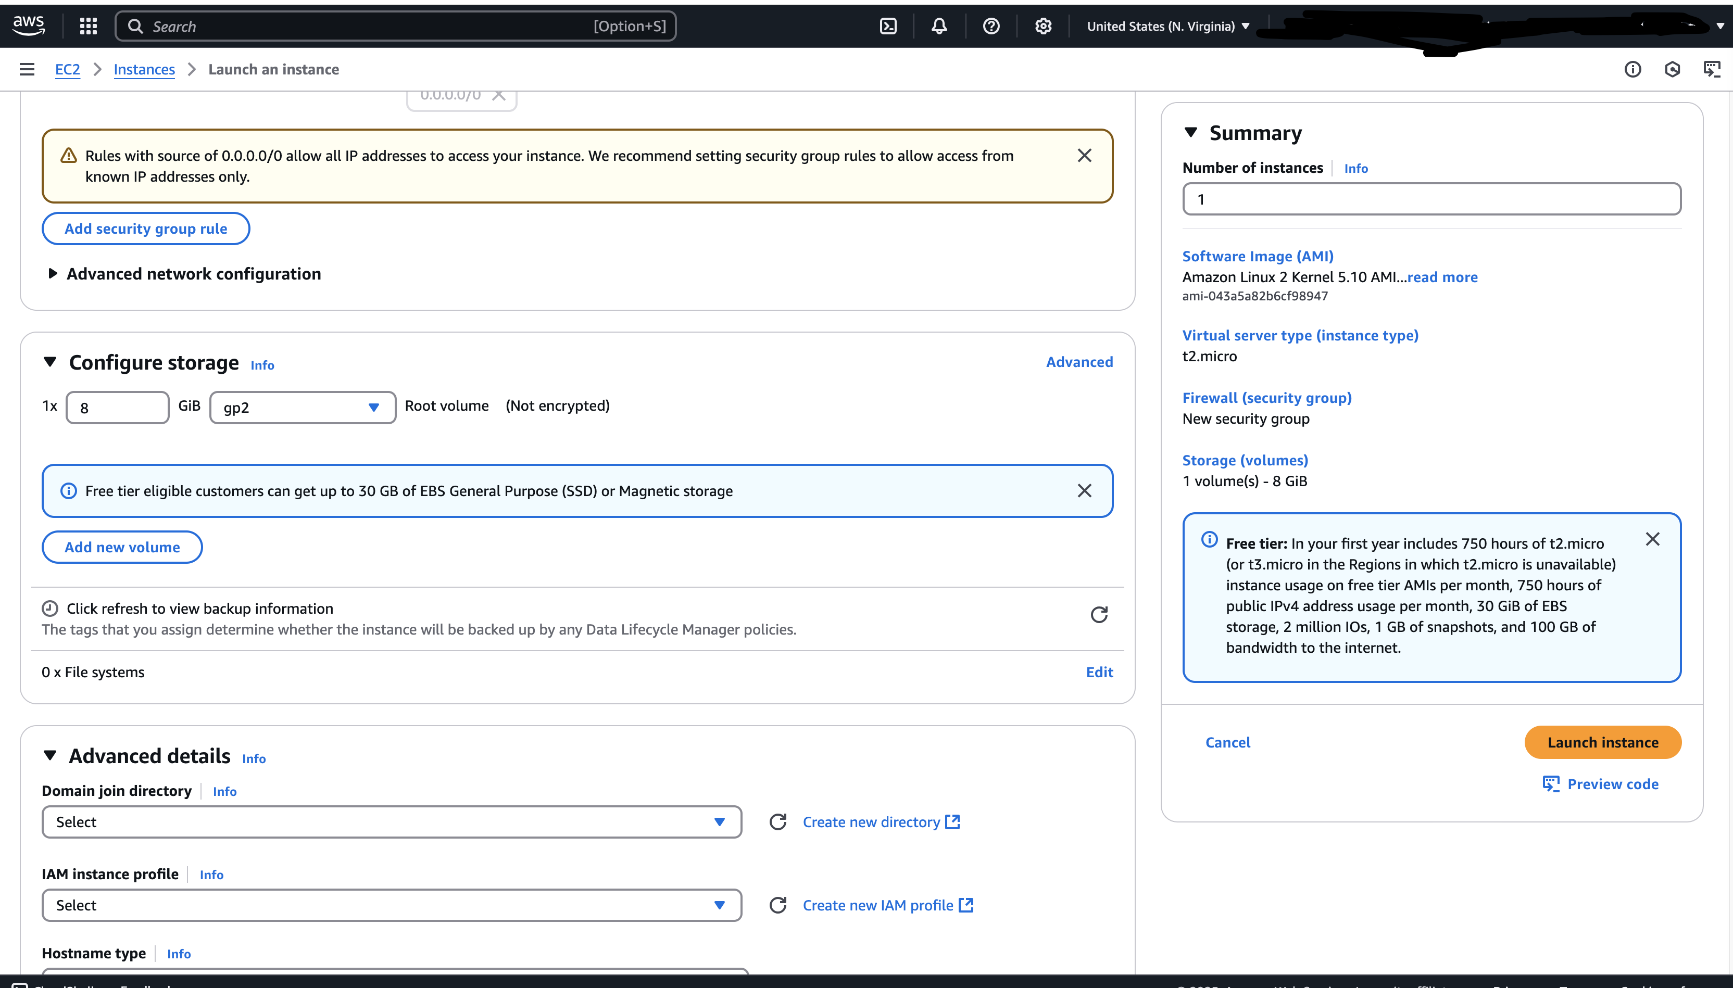Image resolution: width=1733 pixels, height=988 pixels.
Task: Open the notifications bell
Action: 939,26
